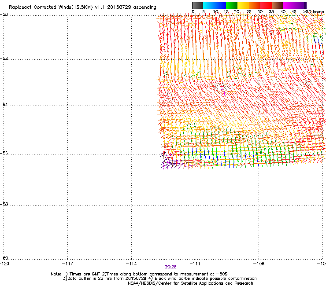Click the longitude label -114
This screenshot has height=286, width=326.
tap(131, 264)
